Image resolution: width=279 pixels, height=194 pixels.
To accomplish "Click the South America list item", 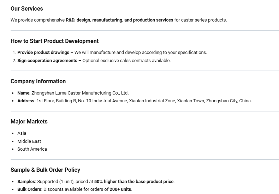I will click(x=32, y=149).
